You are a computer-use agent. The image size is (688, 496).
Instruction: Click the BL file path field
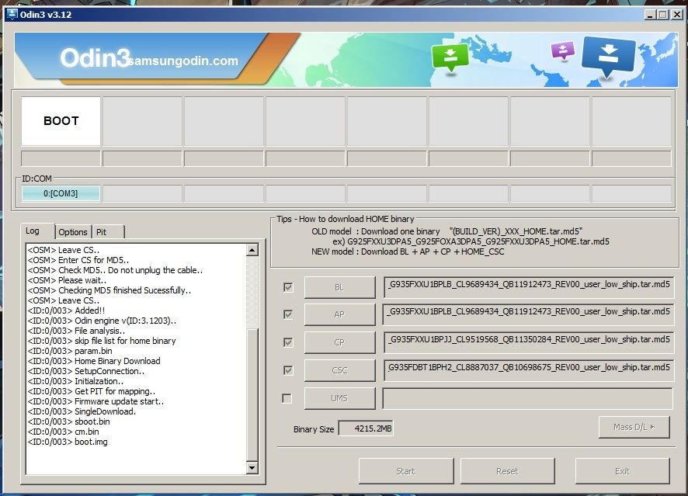[x=528, y=287]
